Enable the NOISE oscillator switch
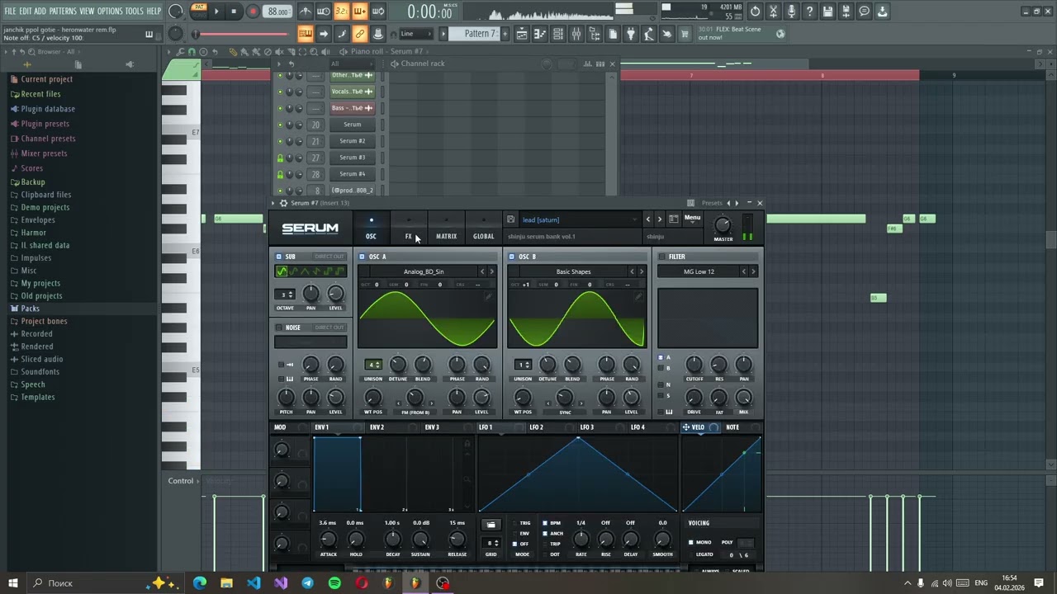Image resolution: width=1057 pixels, height=594 pixels. tap(279, 328)
